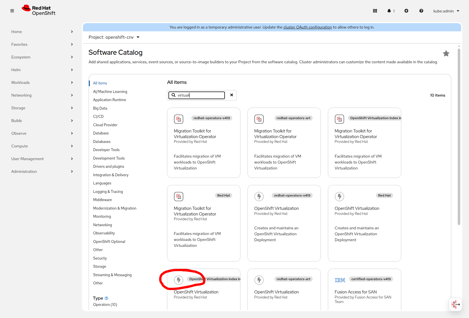Expand the Ecosystem navigation section

(x=42, y=57)
